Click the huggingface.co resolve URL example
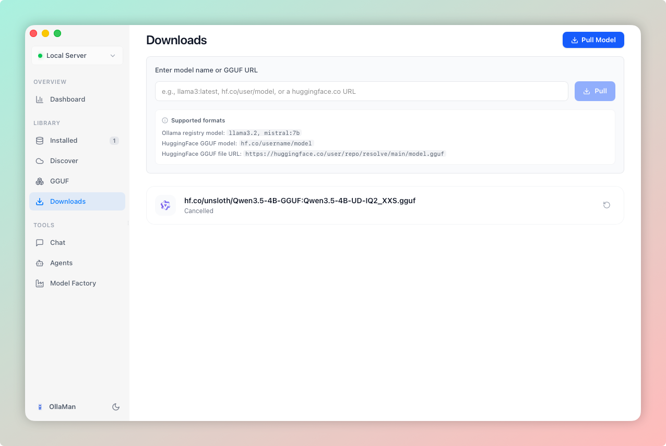 [x=345, y=154]
